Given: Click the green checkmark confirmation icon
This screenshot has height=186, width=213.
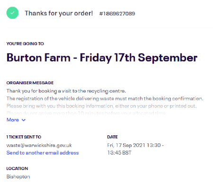Looking at the screenshot, I should point(12,13).
